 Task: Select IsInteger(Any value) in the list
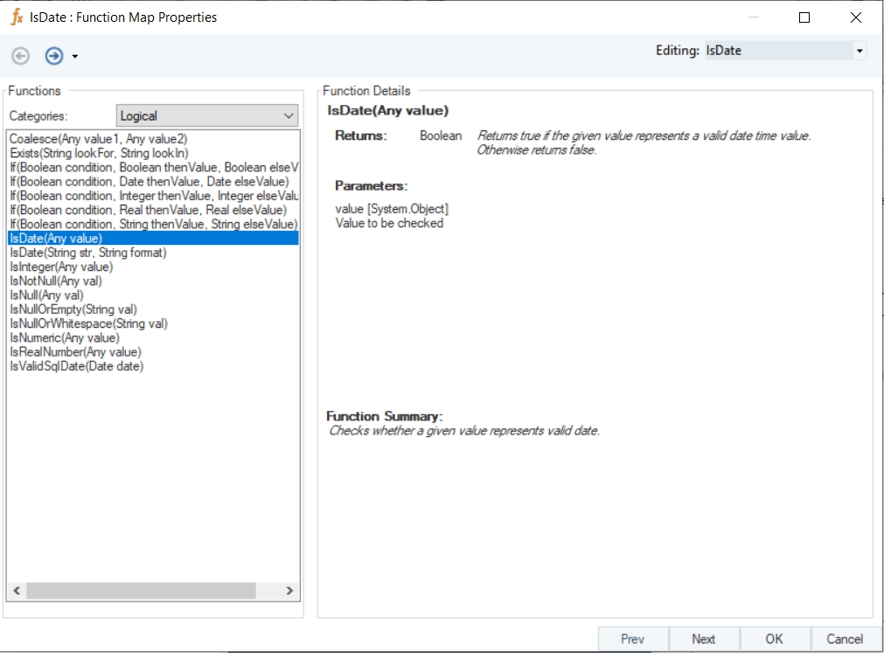(x=61, y=267)
